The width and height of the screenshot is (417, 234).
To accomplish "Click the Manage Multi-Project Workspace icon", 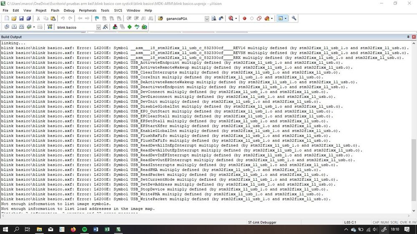I will tap(122, 27).
